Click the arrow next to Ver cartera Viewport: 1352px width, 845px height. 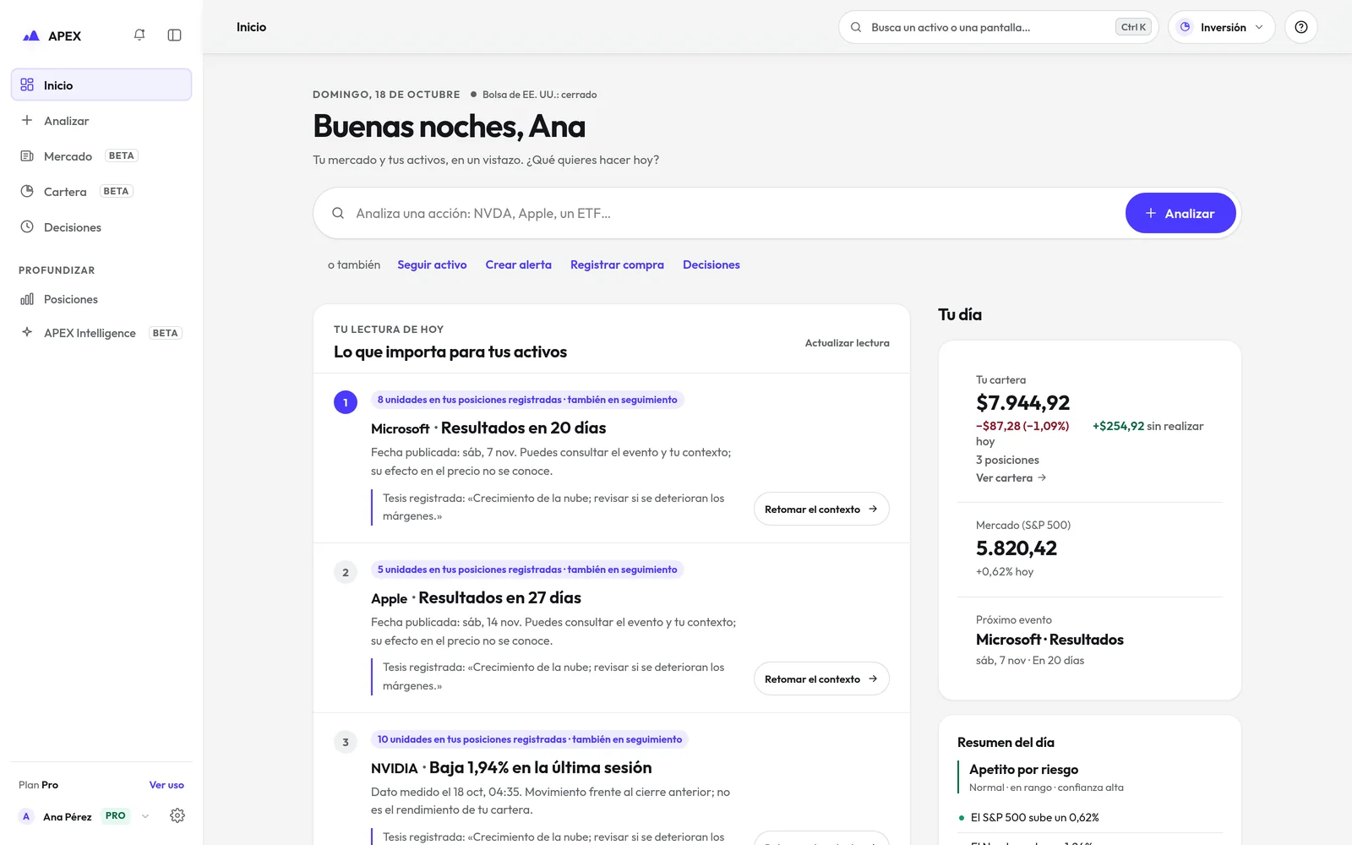coord(1042,477)
